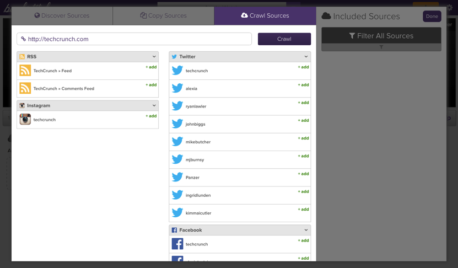This screenshot has width=458, height=268.
Task: Click the Twitter bird icon for mikebutcher
Action: (177, 142)
